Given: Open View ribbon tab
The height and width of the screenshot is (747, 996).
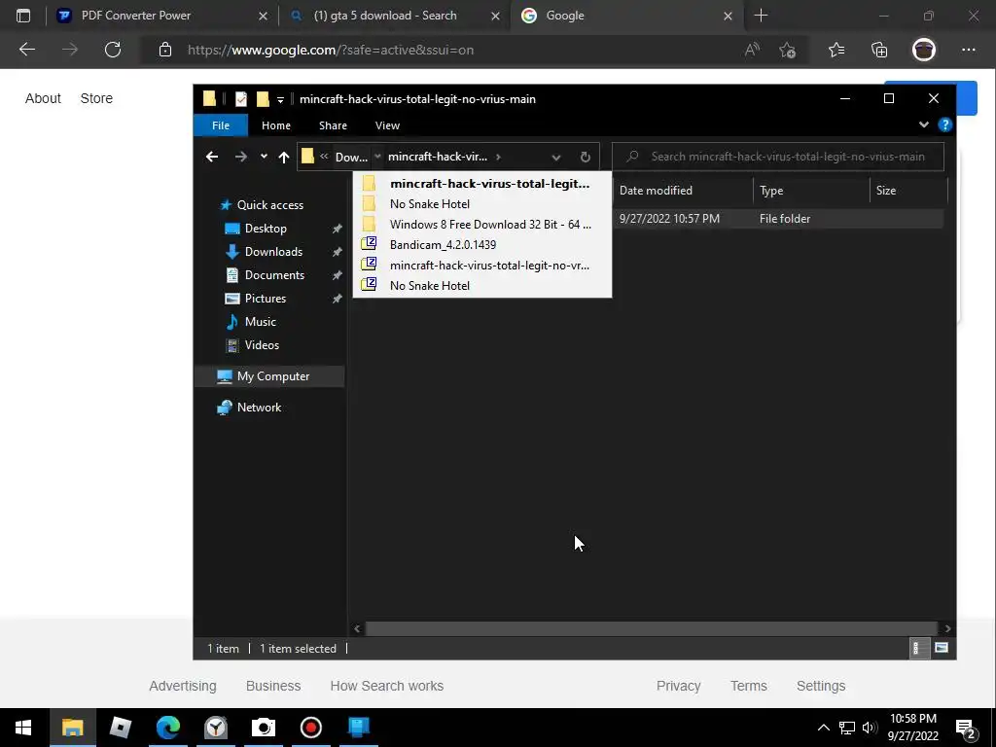Looking at the screenshot, I should tap(387, 125).
